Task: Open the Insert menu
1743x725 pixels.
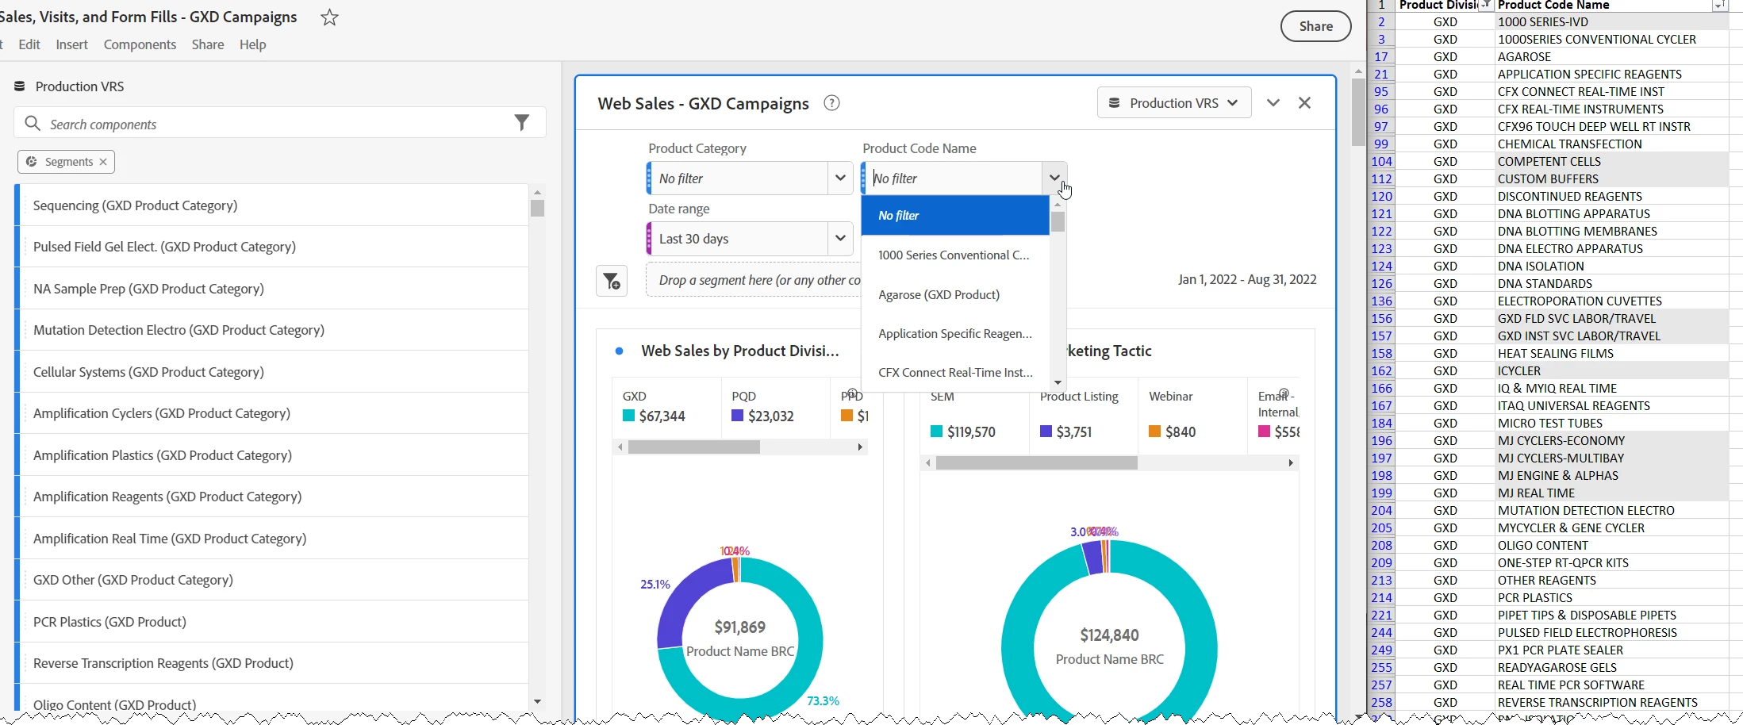Action: coord(71,44)
